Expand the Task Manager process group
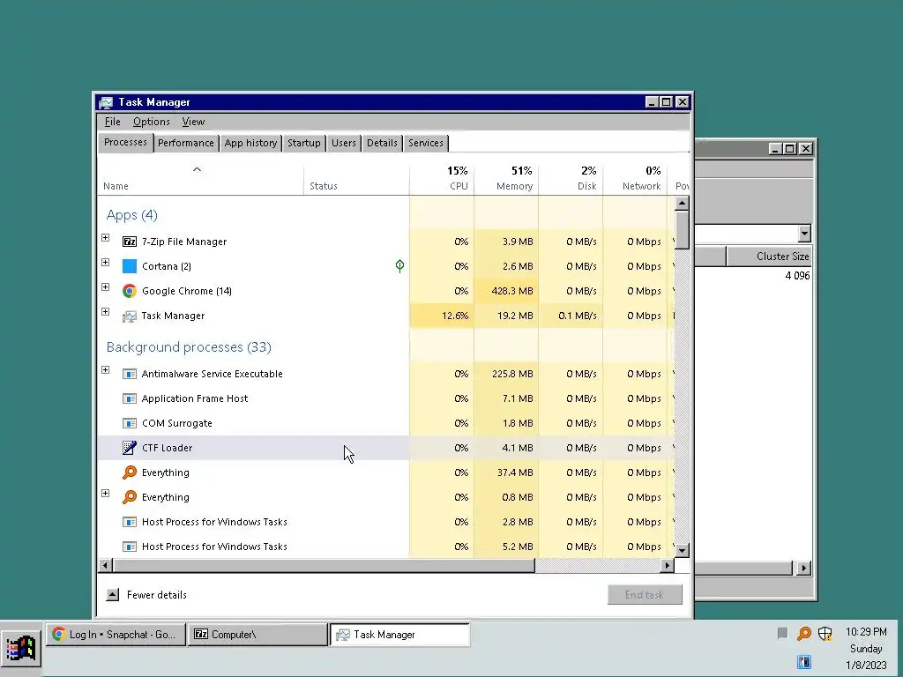The width and height of the screenshot is (903, 677). tap(106, 312)
